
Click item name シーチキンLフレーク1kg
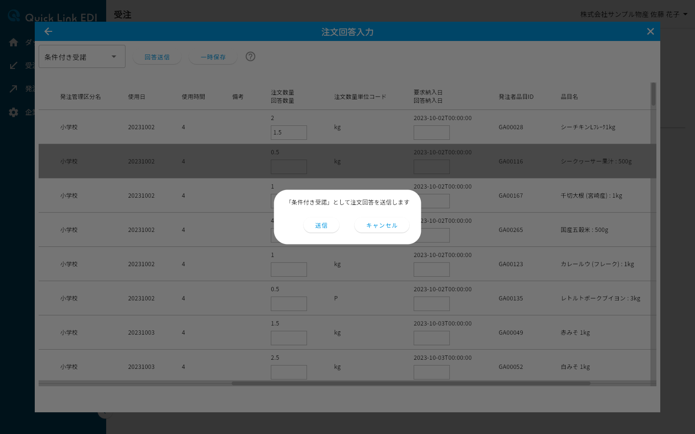pyautogui.click(x=588, y=127)
